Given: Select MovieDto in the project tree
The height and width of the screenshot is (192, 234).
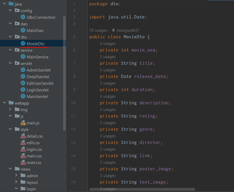Looking at the screenshot, I should 35,44.
